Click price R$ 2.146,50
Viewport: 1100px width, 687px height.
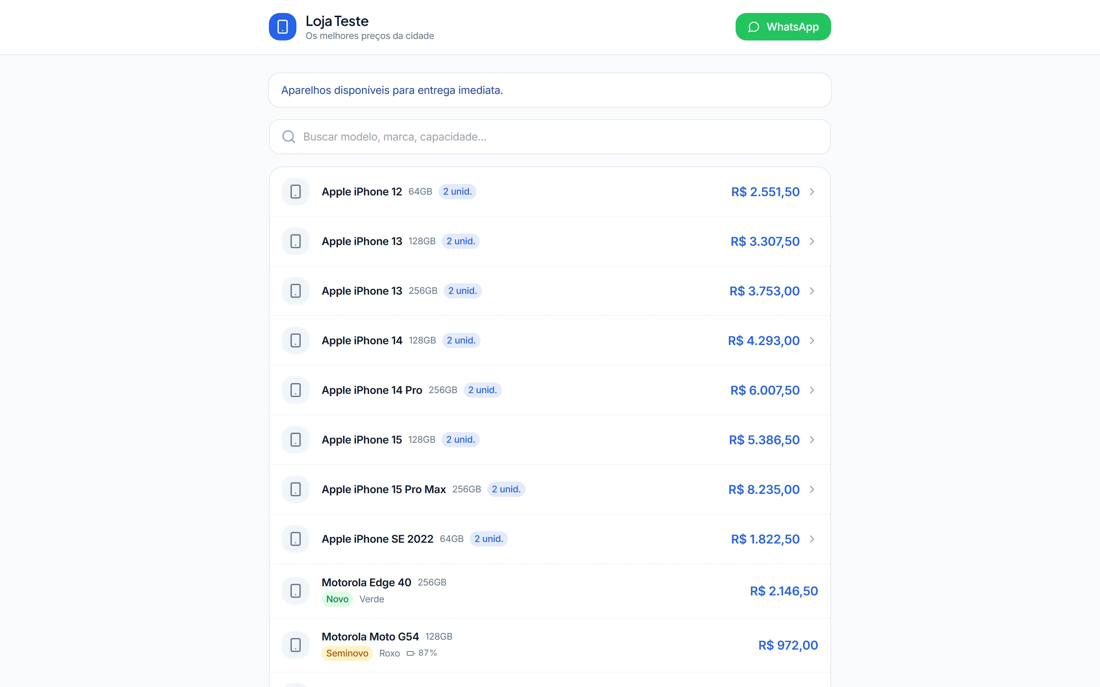tap(784, 591)
